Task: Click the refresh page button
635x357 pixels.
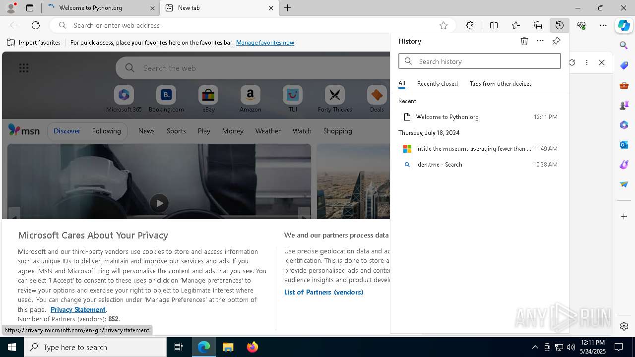Action: click(x=36, y=25)
